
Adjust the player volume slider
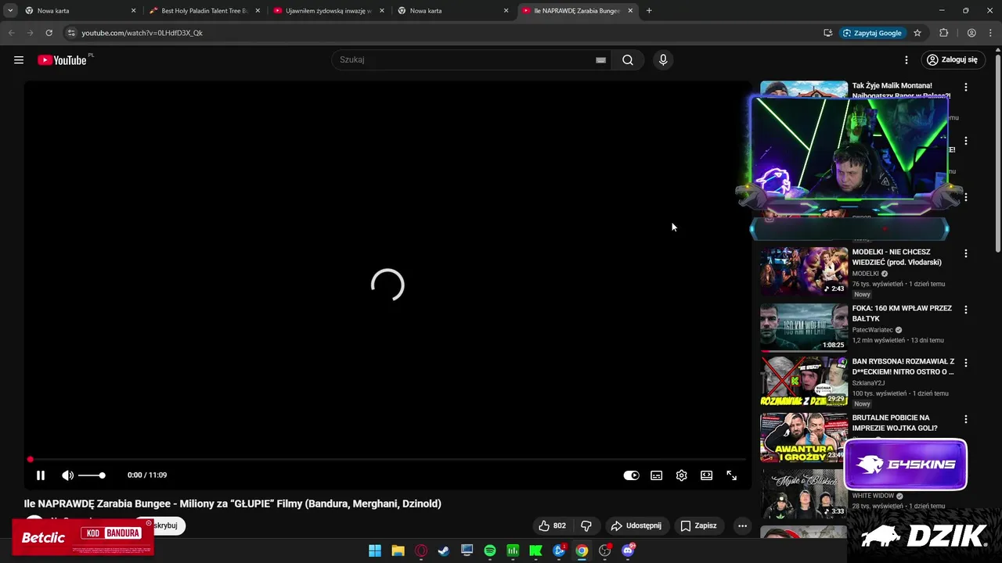click(92, 475)
